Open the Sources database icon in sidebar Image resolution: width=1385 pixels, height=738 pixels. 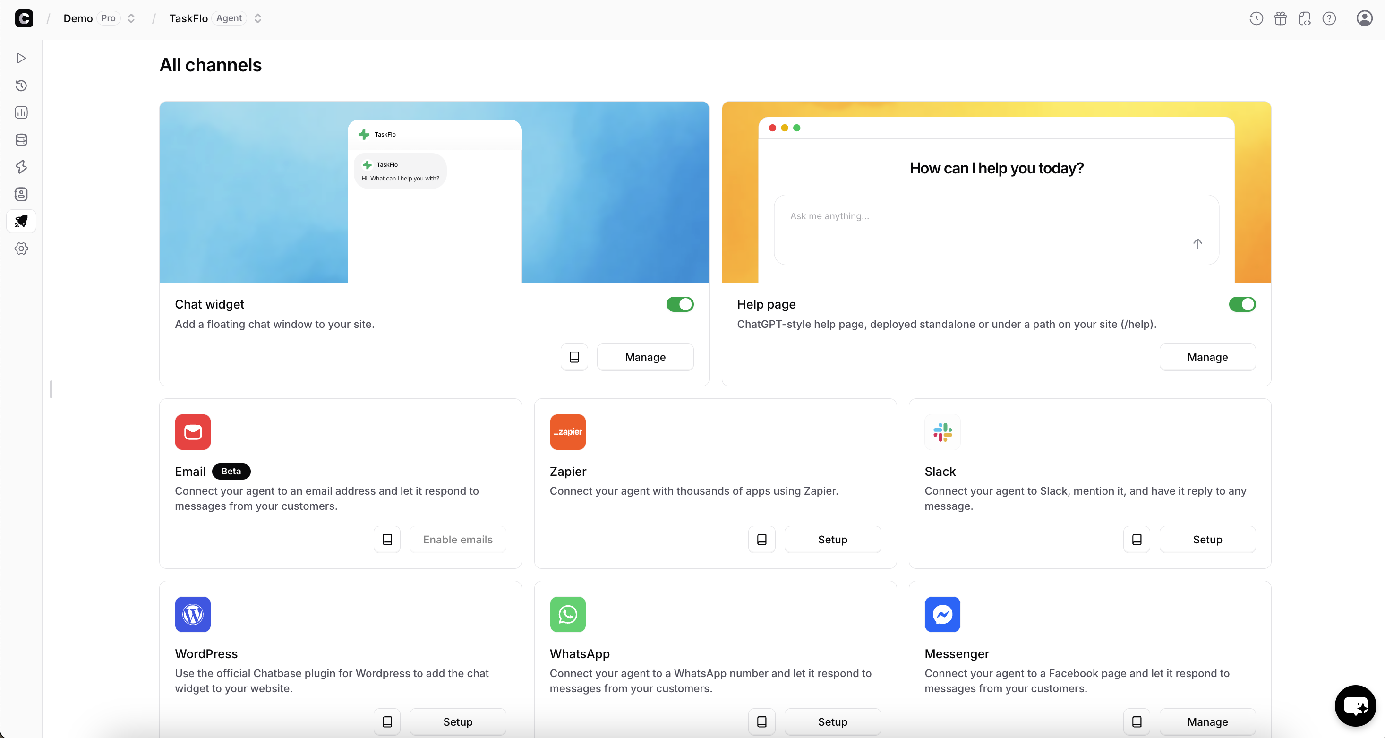pos(21,140)
